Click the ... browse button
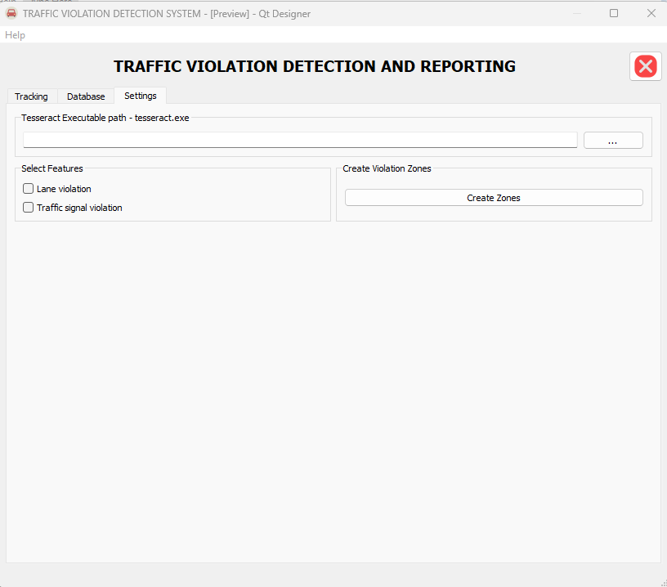Viewport: 667px width, 587px height. pos(613,141)
